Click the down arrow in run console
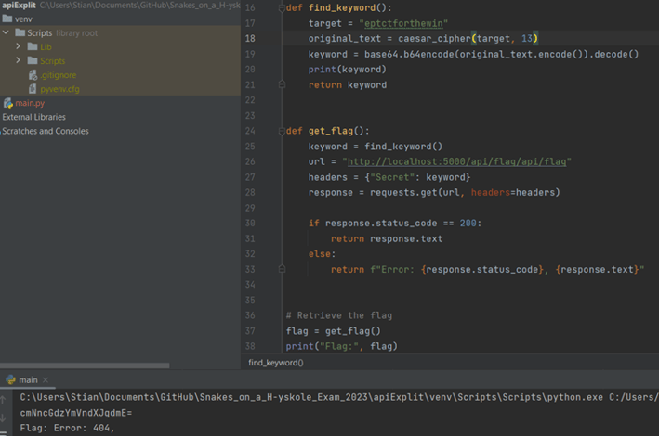The height and width of the screenshot is (436, 659). 3,417
